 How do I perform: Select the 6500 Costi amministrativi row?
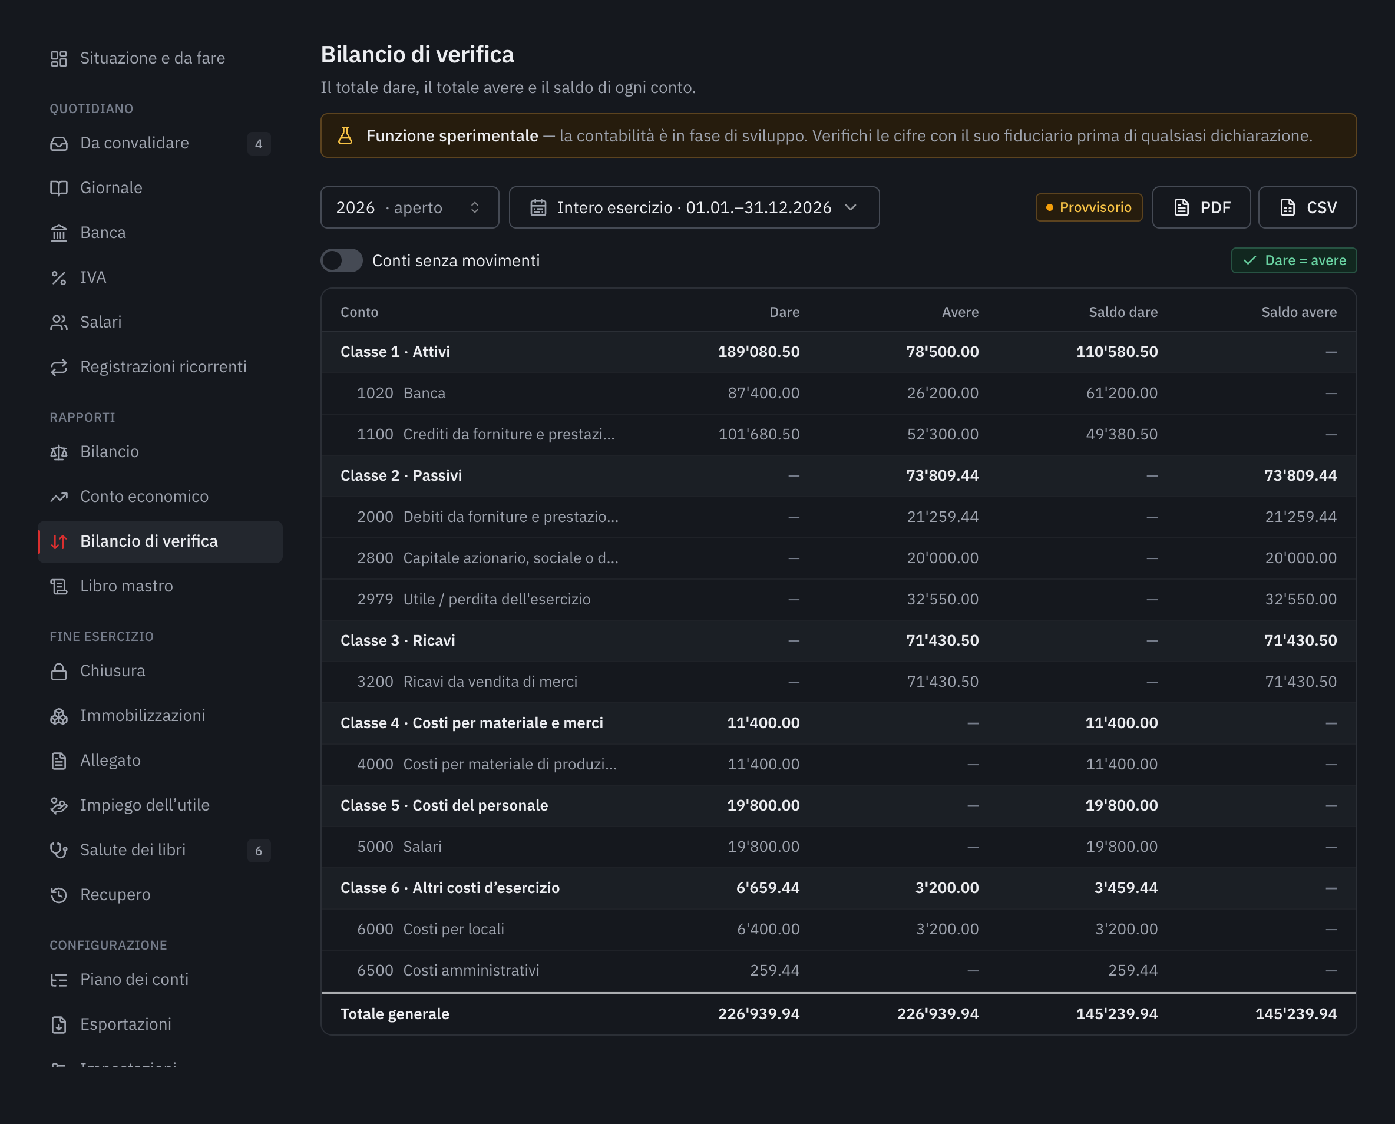838,971
